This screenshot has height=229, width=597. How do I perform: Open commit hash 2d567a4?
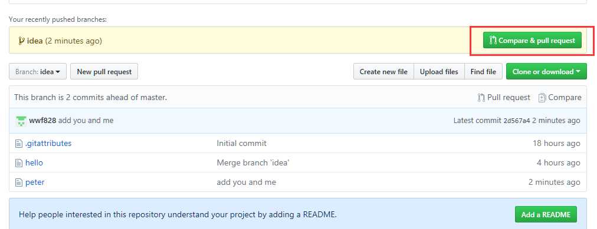click(x=517, y=121)
